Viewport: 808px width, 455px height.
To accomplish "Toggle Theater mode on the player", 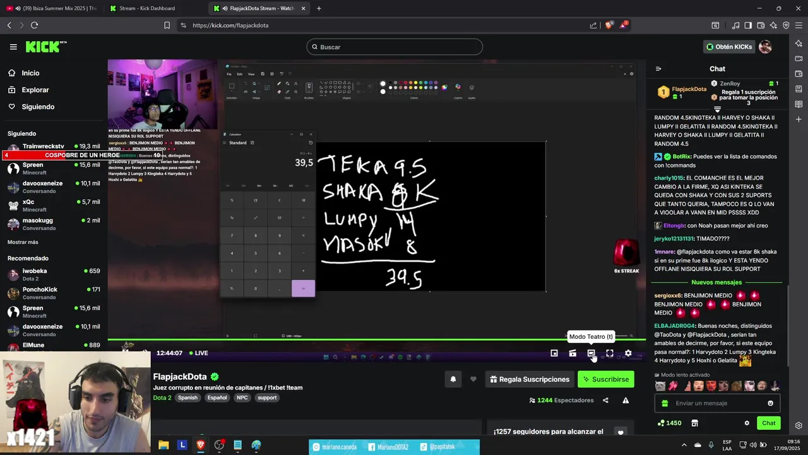I will (x=591, y=353).
